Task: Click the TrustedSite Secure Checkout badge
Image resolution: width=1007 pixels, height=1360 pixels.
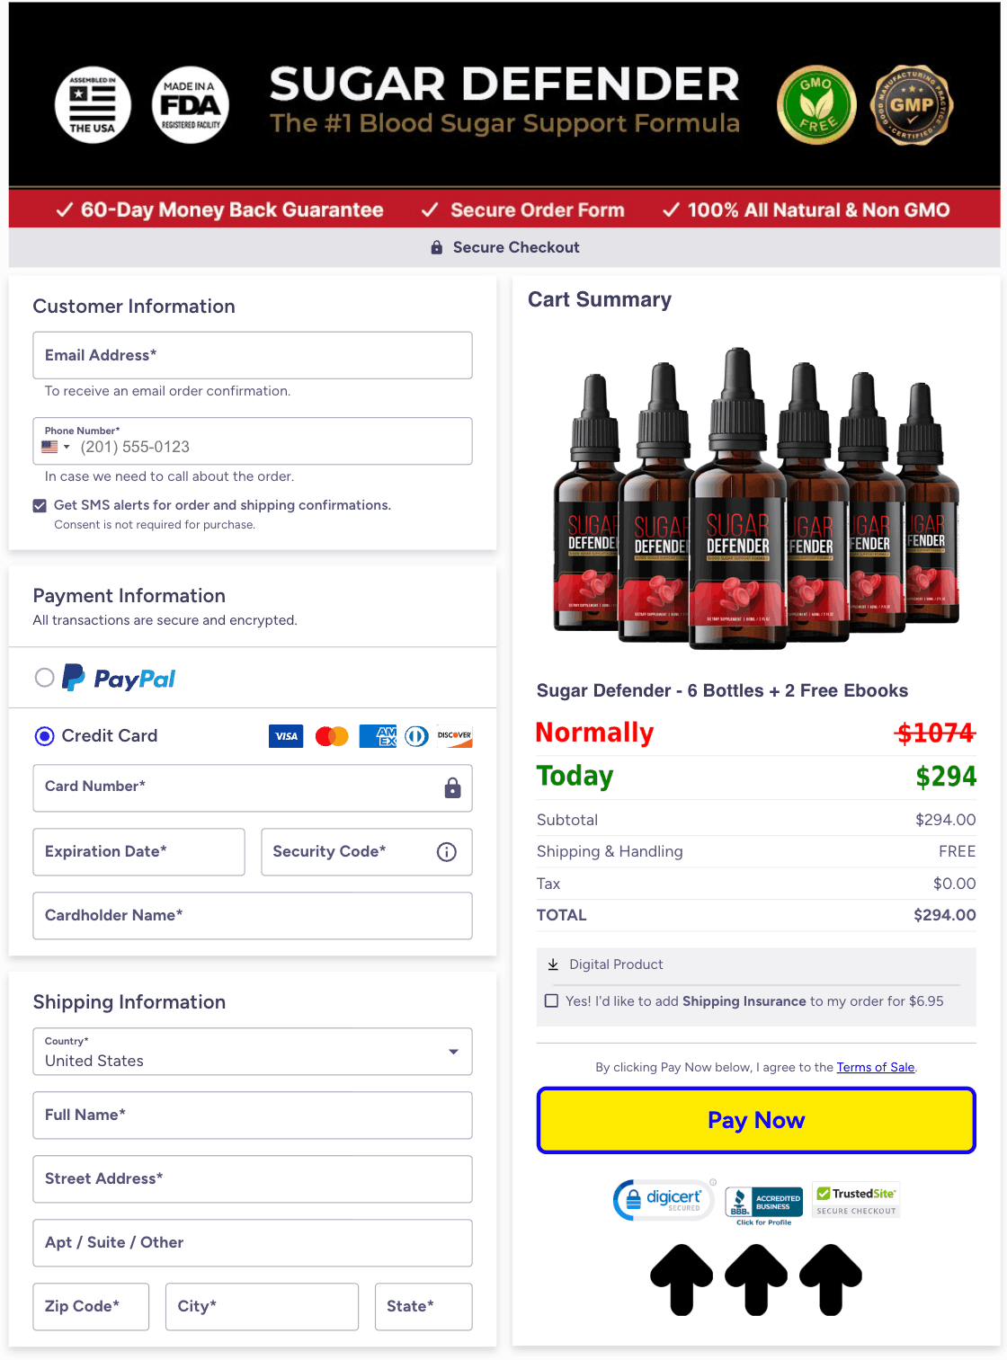Action: point(856,1200)
